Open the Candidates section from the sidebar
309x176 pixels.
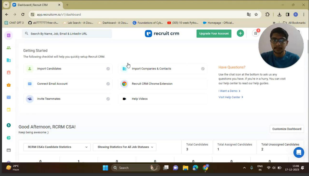click(x=9, y=48)
